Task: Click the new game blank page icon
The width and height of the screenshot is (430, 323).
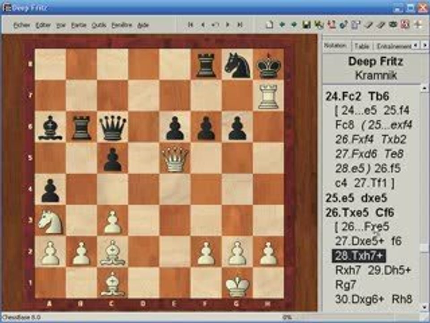Action: [270, 25]
